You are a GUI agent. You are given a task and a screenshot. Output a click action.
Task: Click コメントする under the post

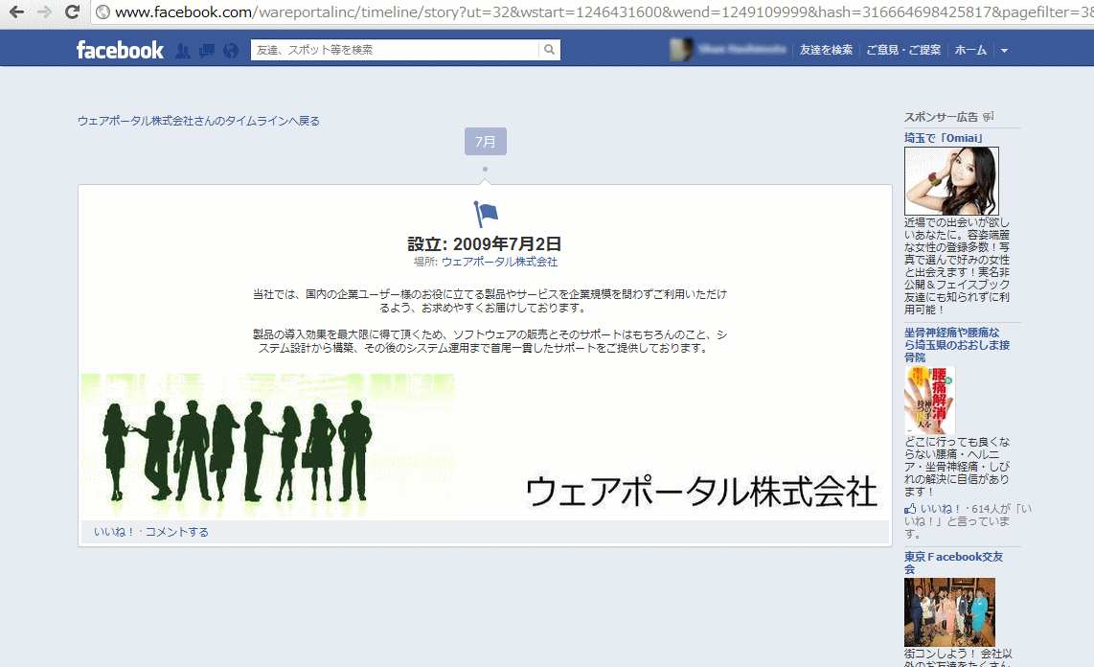point(176,532)
